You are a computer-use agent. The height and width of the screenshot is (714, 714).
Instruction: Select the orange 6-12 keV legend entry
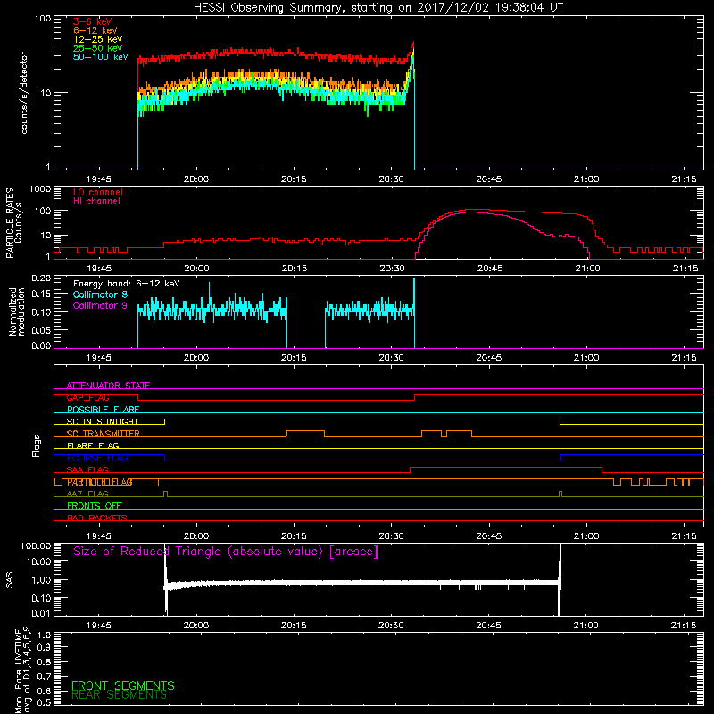pyautogui.click(x=95, y=30)
